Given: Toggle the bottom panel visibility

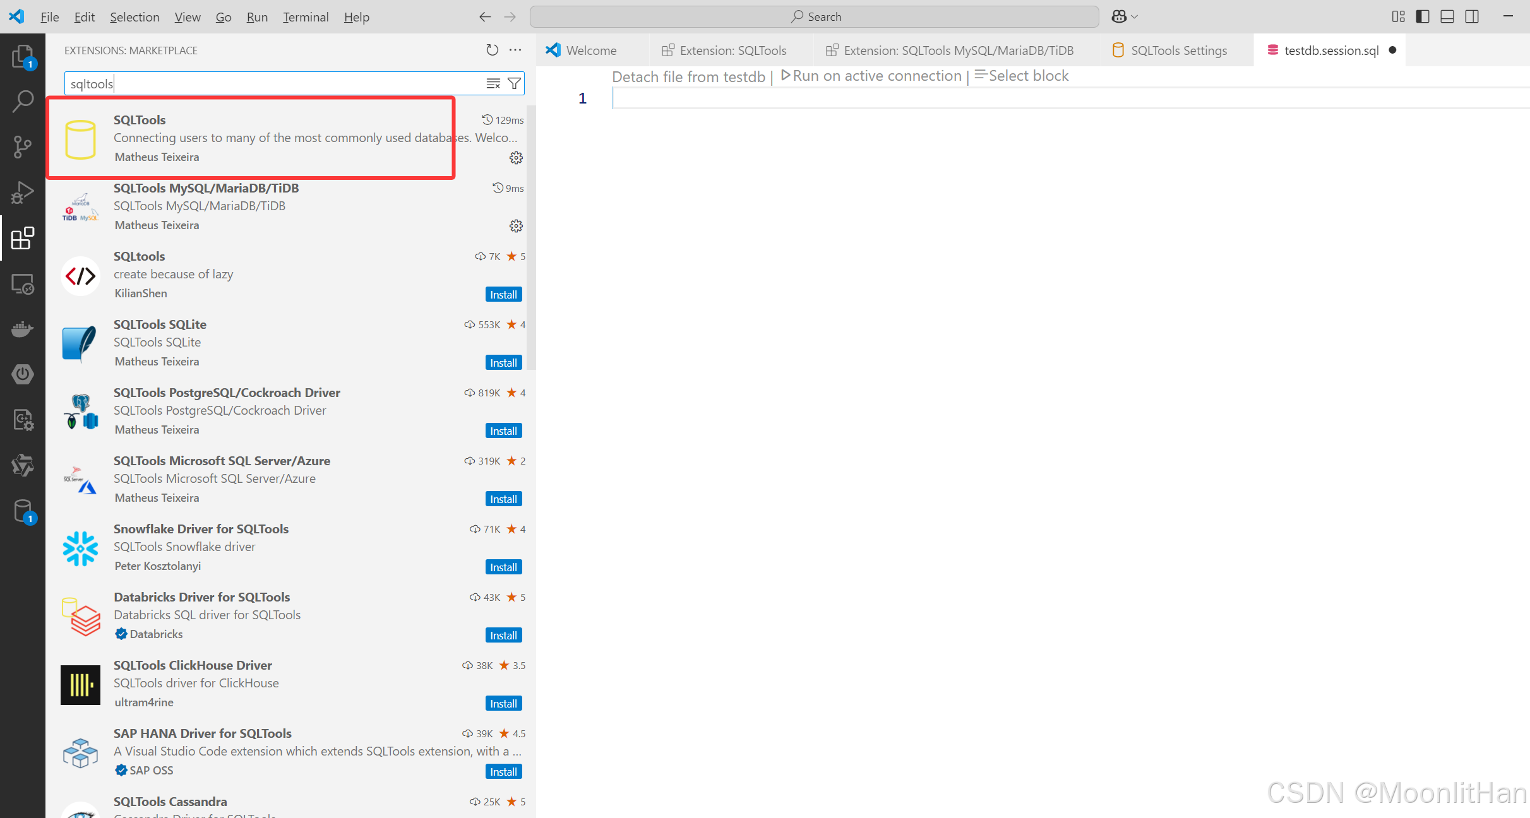Looking at the screenshot, I should click(x=1447, y=17).
